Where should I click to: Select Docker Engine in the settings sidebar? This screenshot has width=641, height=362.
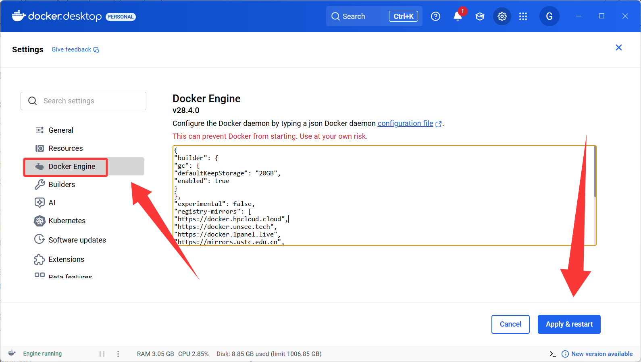[x=83, y=167]
